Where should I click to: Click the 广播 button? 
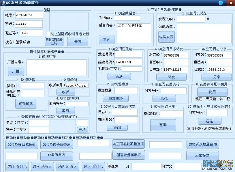pos(16,71)
